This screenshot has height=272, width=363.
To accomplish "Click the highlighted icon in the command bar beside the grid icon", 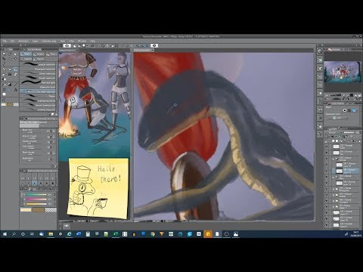I will 67,45.
